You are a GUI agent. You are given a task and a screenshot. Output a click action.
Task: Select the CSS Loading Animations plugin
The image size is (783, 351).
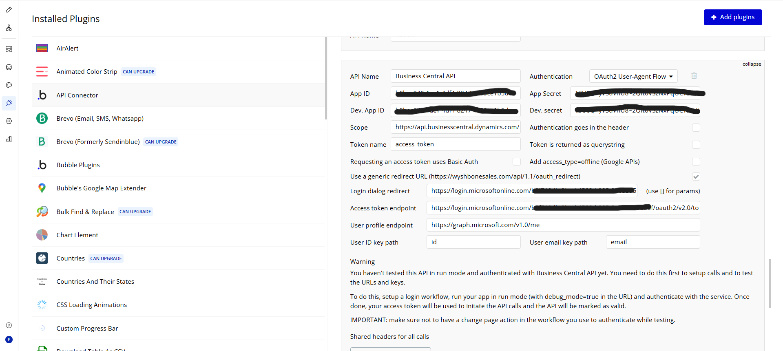(x=179, y=305)
